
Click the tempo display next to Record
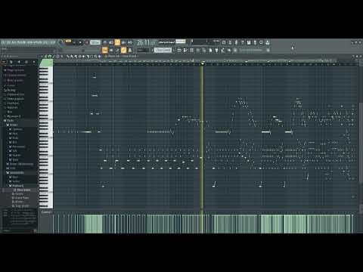click(95, 42)
